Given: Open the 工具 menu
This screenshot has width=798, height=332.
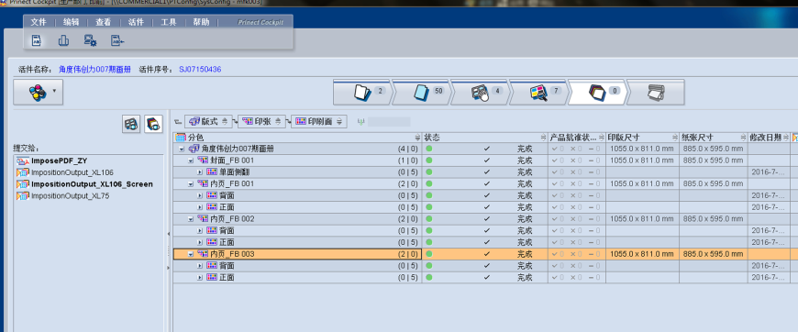Looking at the screenshot, I should point(169,22).
